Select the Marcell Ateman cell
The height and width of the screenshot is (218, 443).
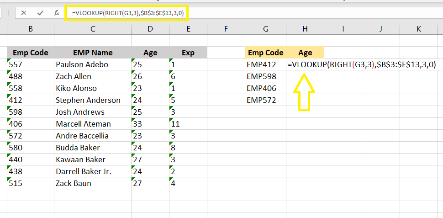pos(93,124)
